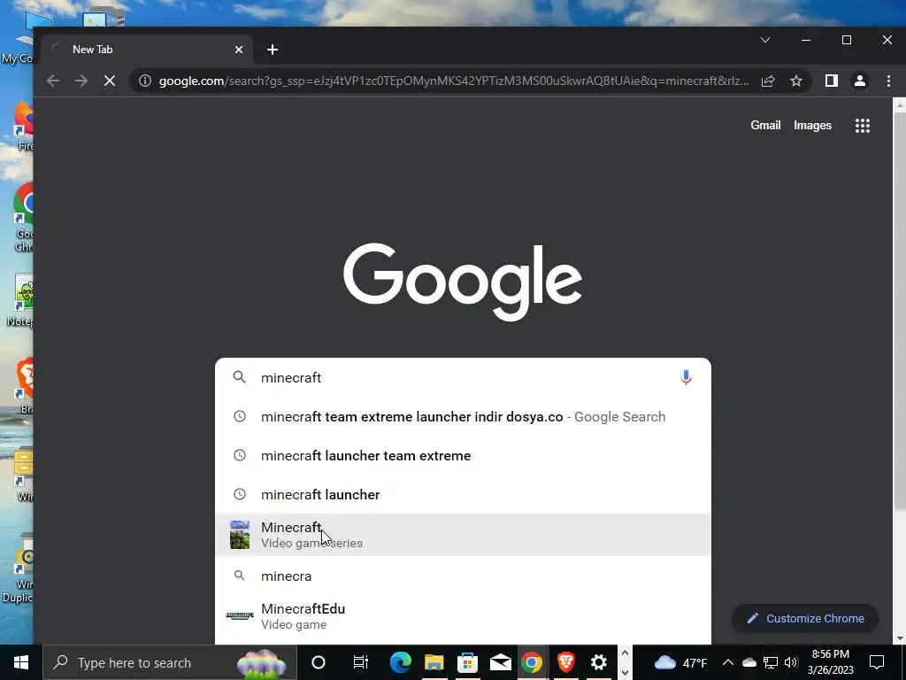Open OneDrive cloud icon in tray
Screen dimensions: 906x680
tap(749, 662)
